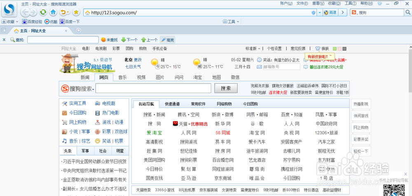Viewport: 412px width, 196px height.
Task: Open the 淘宝网 site link
Action: pos(257,133)
